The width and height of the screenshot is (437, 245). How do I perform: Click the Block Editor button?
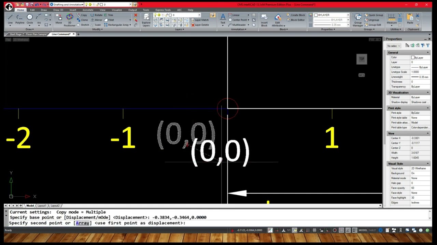click(x=296, y=20)
